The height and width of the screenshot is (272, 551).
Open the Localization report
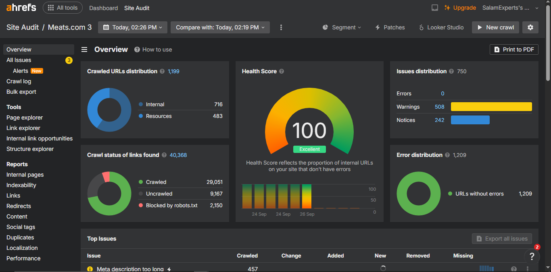(x=22, y=248)
